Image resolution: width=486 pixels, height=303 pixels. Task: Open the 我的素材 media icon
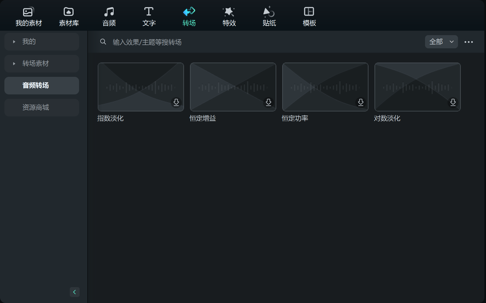(28, 12)
